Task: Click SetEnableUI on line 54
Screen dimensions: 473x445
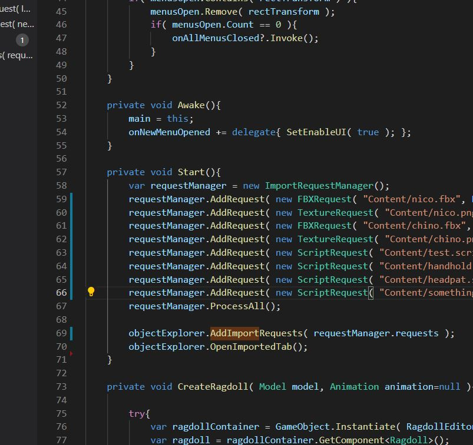Action: [x=316, y=132]
